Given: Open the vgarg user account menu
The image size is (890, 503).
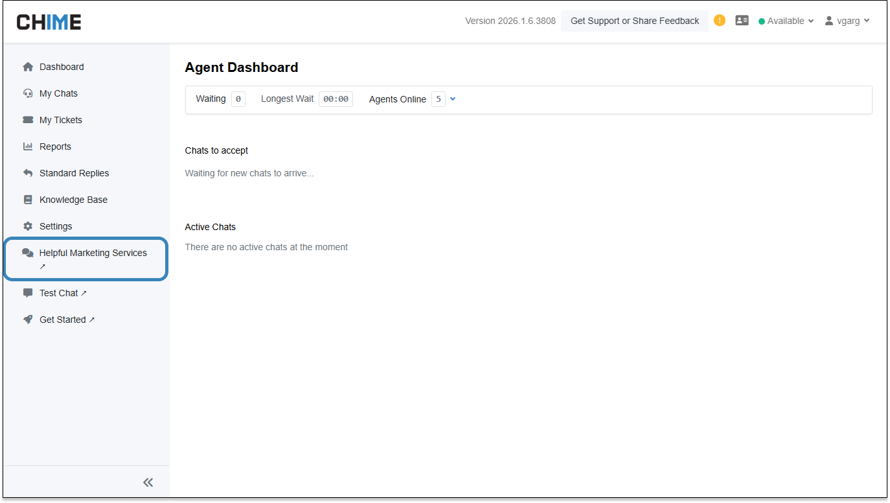Looking at the screenshot, I should (847, 21).
